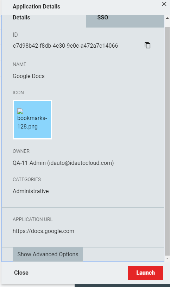The width and height of the screenshot is (170, 287).
Task: Select the bookmarks-128.png icon thumbnail
Action: [x=32, y=120]
